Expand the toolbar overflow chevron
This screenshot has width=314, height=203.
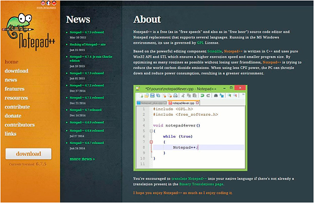pyautogui.click(x=243, y=94)
